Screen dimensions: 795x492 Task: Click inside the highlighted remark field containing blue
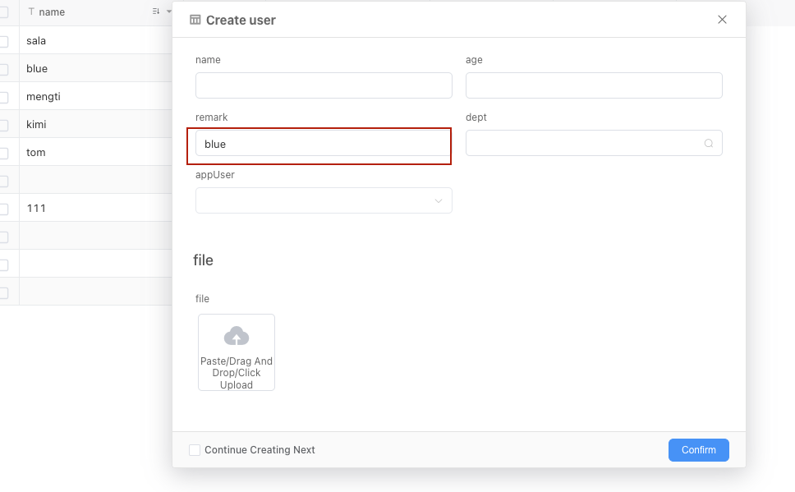[320, 145]
